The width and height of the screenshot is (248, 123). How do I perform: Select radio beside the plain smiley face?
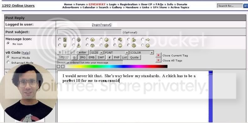coord(115,45)
